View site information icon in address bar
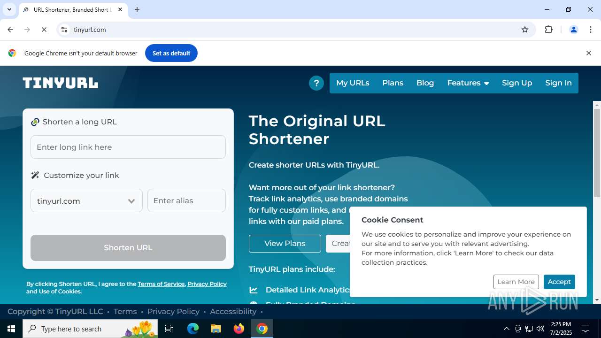601x338 pixels. [x=64, y=30]
